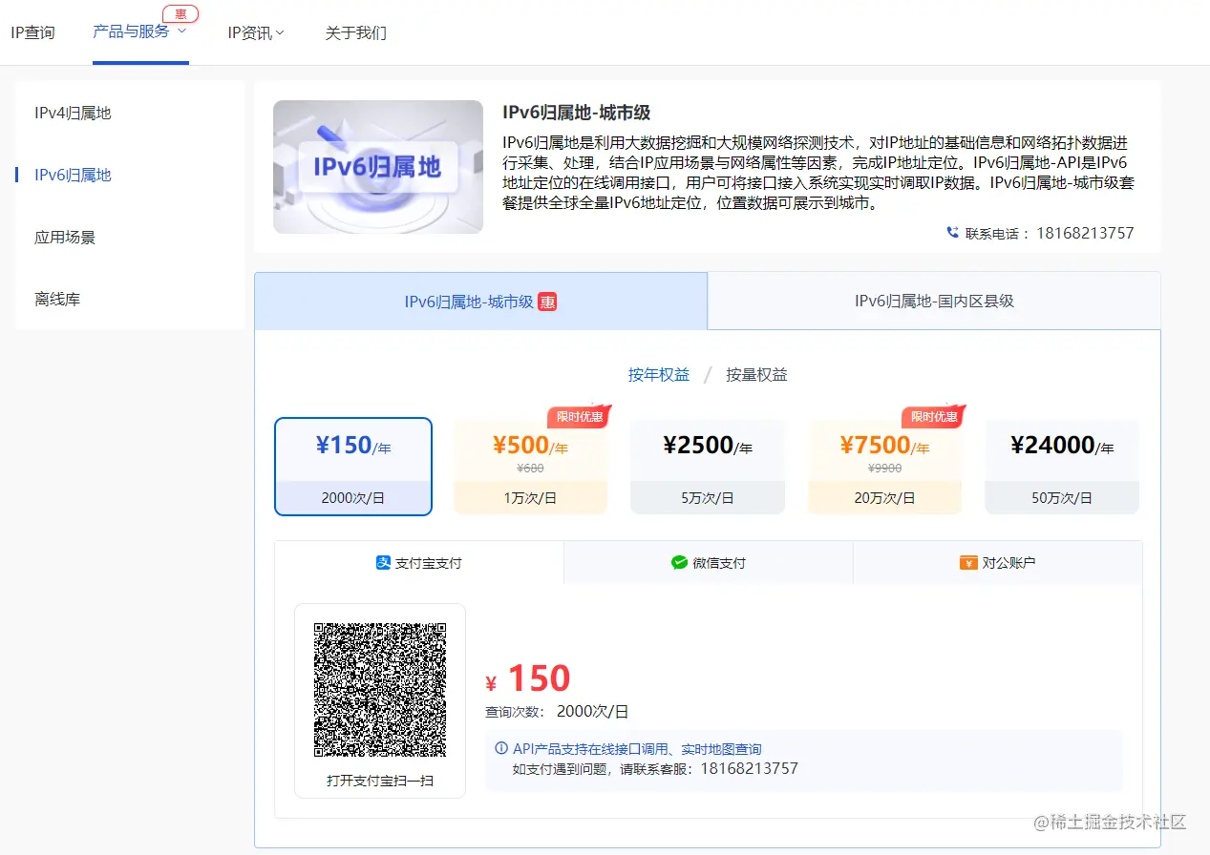Viewport: 1210px width, 855px height.
Task: Switch to the IPv6归属地-城市级 tab
Action: tap(480, 302)
